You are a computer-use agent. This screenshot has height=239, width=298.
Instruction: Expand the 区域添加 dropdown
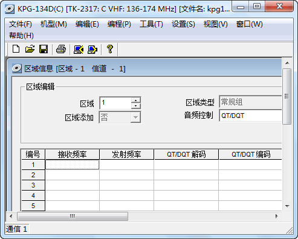click(x=135, y=117)
